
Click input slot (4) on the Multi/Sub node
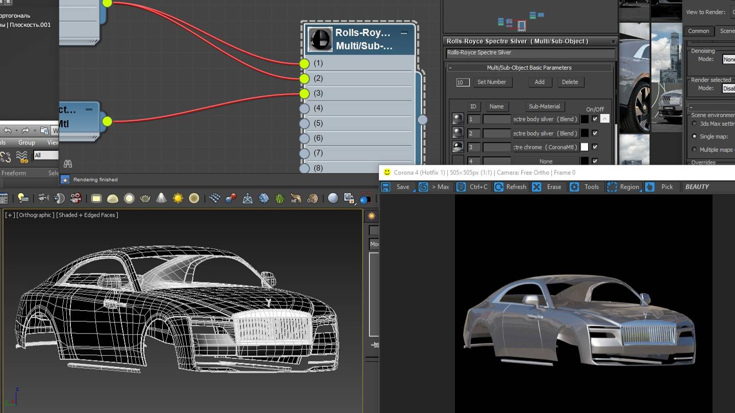click(305, 108)
